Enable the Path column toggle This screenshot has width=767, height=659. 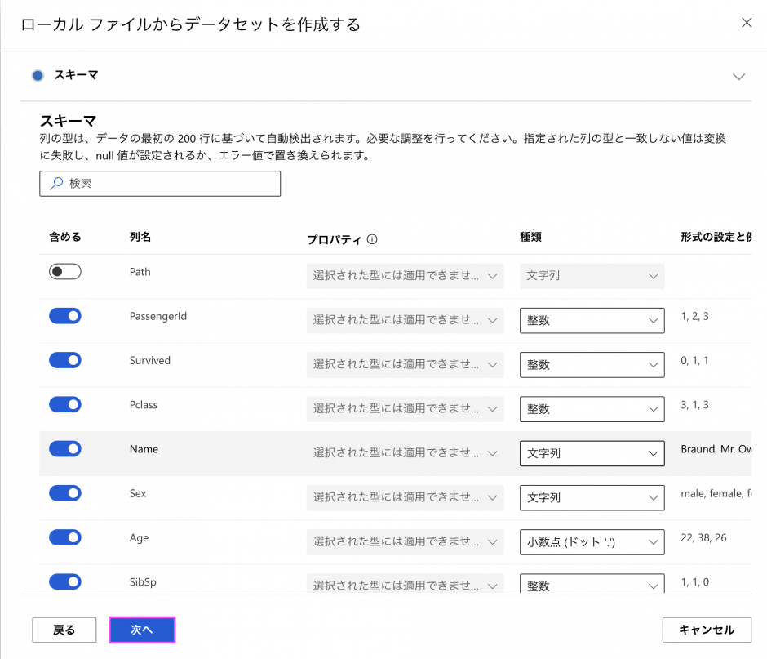[x=65, y=272]
